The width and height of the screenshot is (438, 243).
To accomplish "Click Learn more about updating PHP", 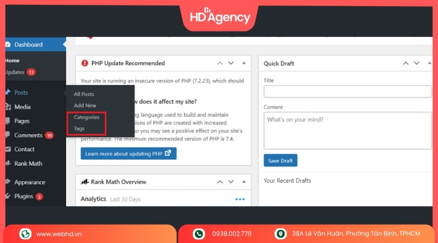I will point(128,154).
